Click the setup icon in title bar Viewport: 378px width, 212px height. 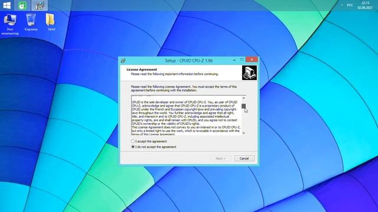pyautogui.click(x=123, y=61)
